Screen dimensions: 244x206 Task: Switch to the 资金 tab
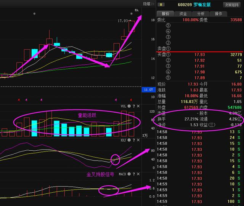(183, 13)
